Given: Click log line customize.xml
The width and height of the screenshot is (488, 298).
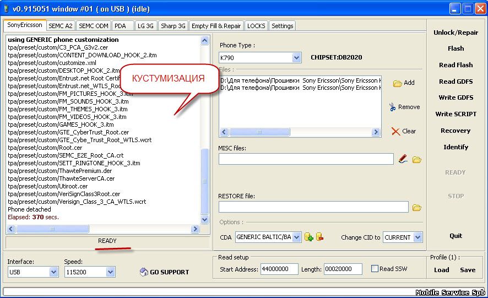Looking at the screenshot, I should coord(52,63).
